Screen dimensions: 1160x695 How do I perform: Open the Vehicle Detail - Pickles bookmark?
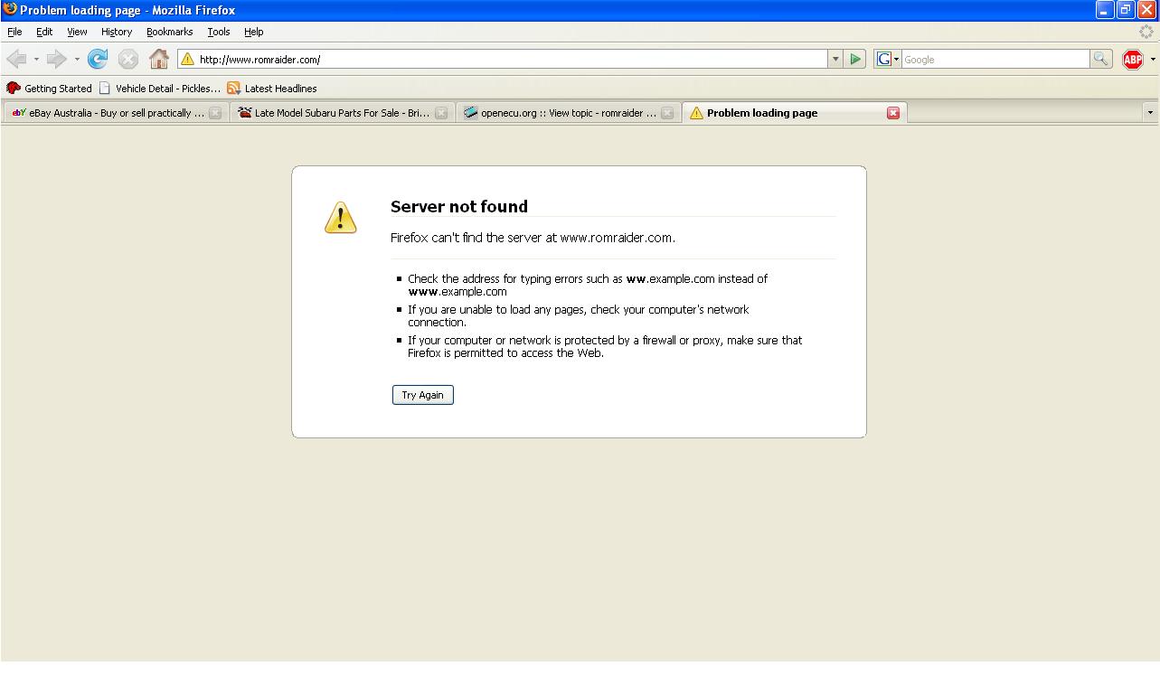pyautogui.click(x=160, y=89)
